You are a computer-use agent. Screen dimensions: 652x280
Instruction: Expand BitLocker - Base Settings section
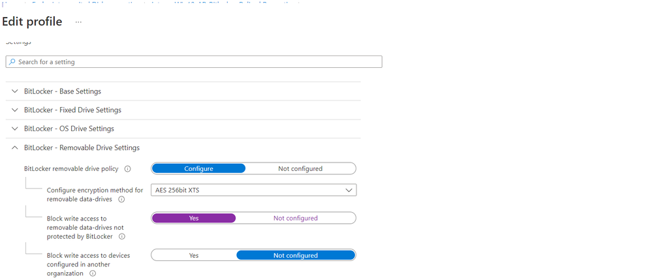pyautogui.click(x=183, y=91)
